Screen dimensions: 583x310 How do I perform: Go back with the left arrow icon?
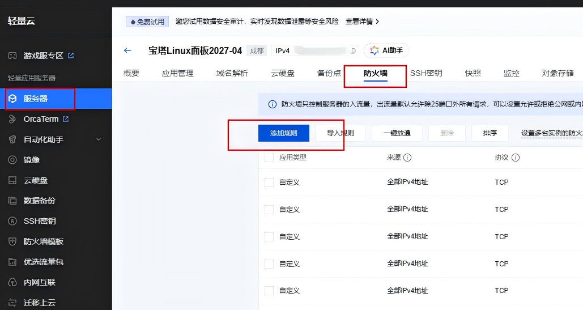click(x=127, y=50)
